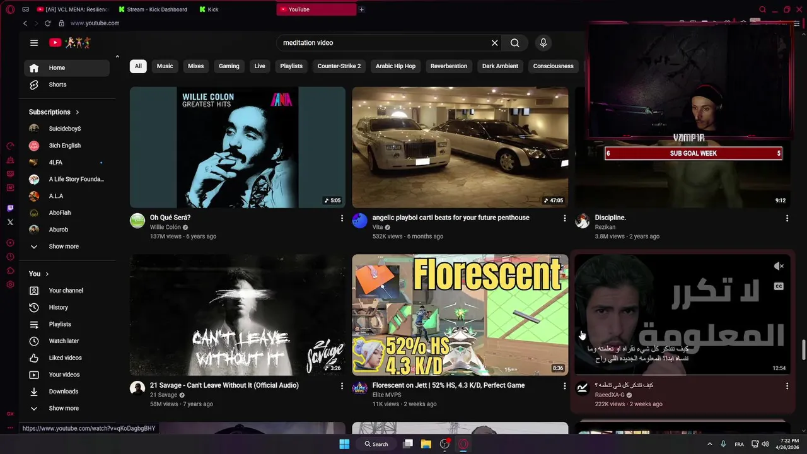Go to Home in sidebar
This screenshot has width=807, height=454.
[x=67, y=68]
